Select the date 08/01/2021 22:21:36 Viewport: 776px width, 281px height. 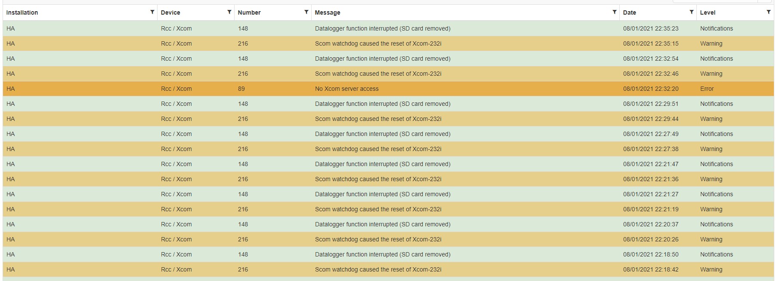[x=650, y=179]
